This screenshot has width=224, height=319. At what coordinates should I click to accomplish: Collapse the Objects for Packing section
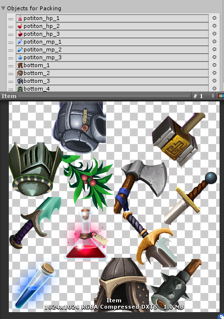(3, 8)
